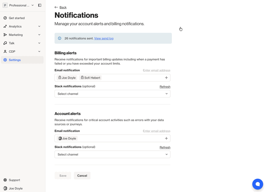The width and height of the screenshot is (266, 192).
Task: Click the plus icon in Billing email field
Action: pos(166,78)
